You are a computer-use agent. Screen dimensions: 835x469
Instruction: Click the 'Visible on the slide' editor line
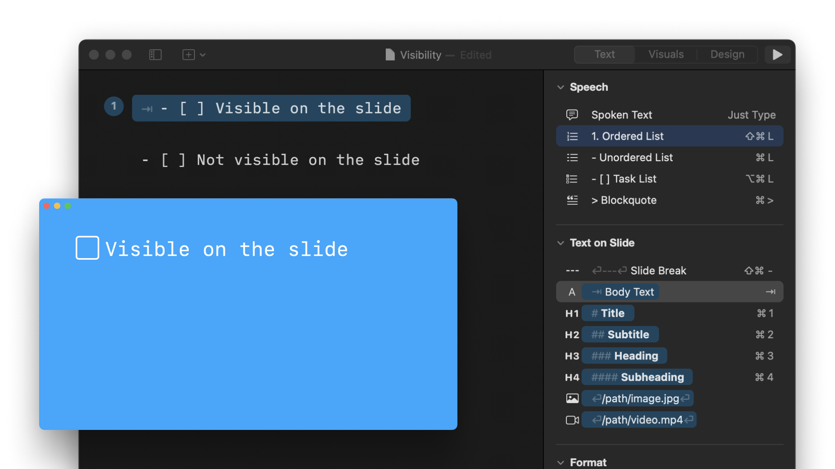[x=271, y=108]
